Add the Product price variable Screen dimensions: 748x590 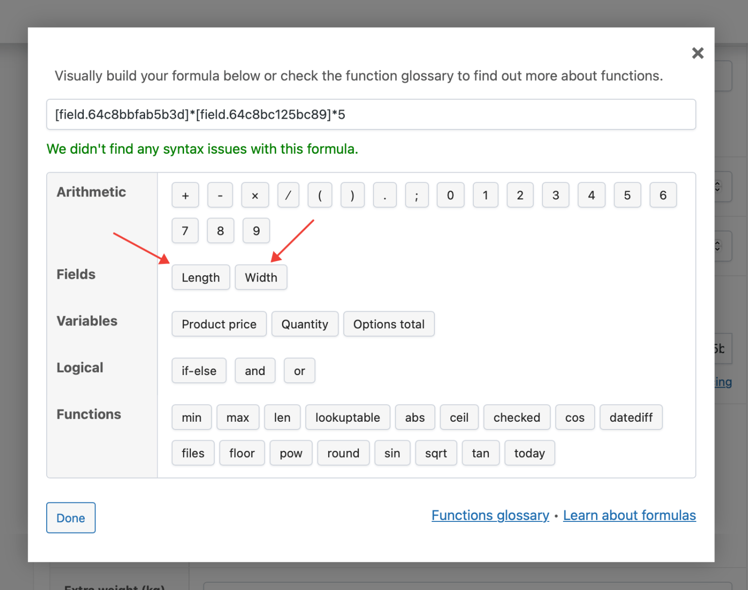click(x=219, y=324)
